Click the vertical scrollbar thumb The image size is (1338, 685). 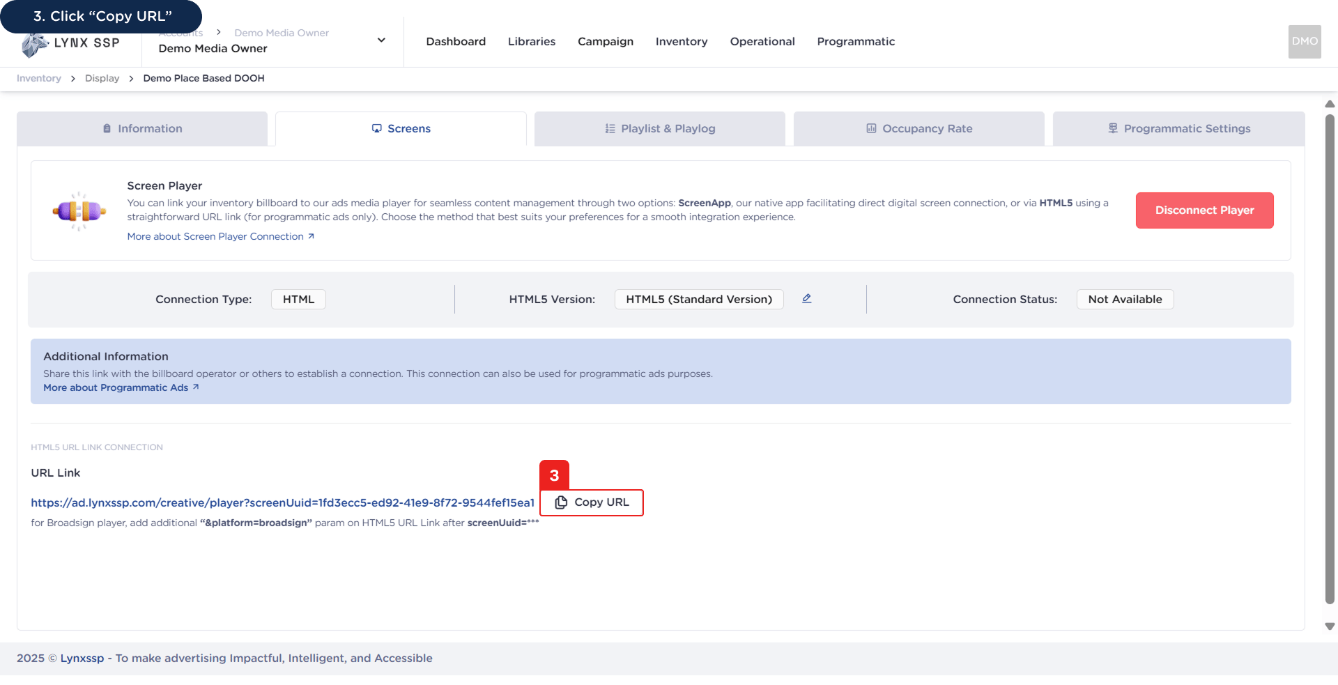point(1330,359)
